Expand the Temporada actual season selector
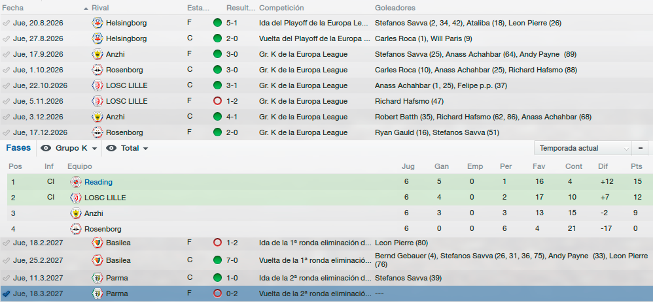The image size is (653, 302). (582, 148)
